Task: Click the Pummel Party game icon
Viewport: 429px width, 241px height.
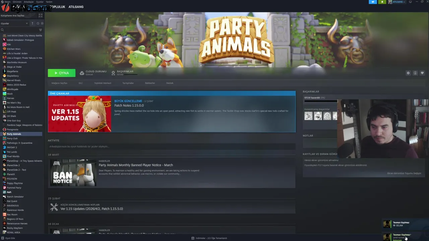Action: 4,188
